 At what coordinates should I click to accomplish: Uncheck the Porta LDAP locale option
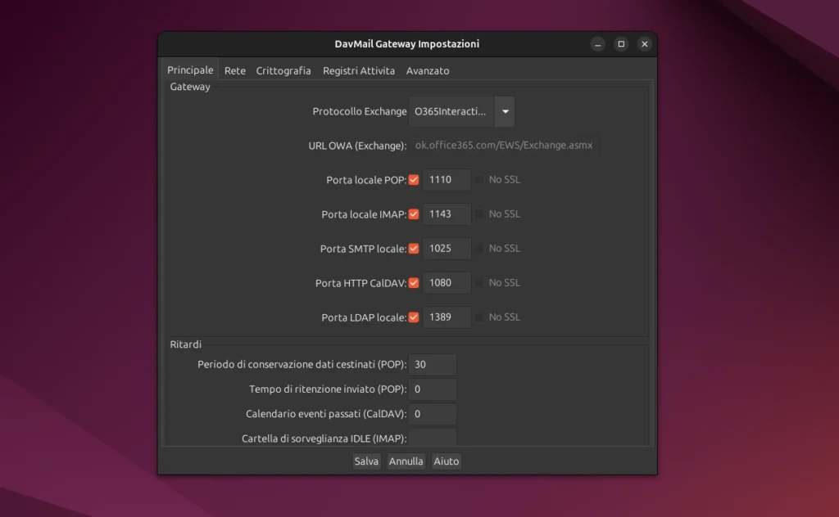tap(415, 317)
